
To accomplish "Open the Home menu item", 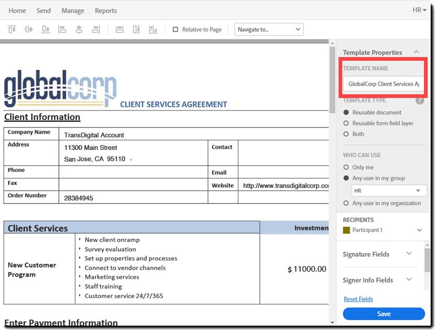I will click(17, 10).
